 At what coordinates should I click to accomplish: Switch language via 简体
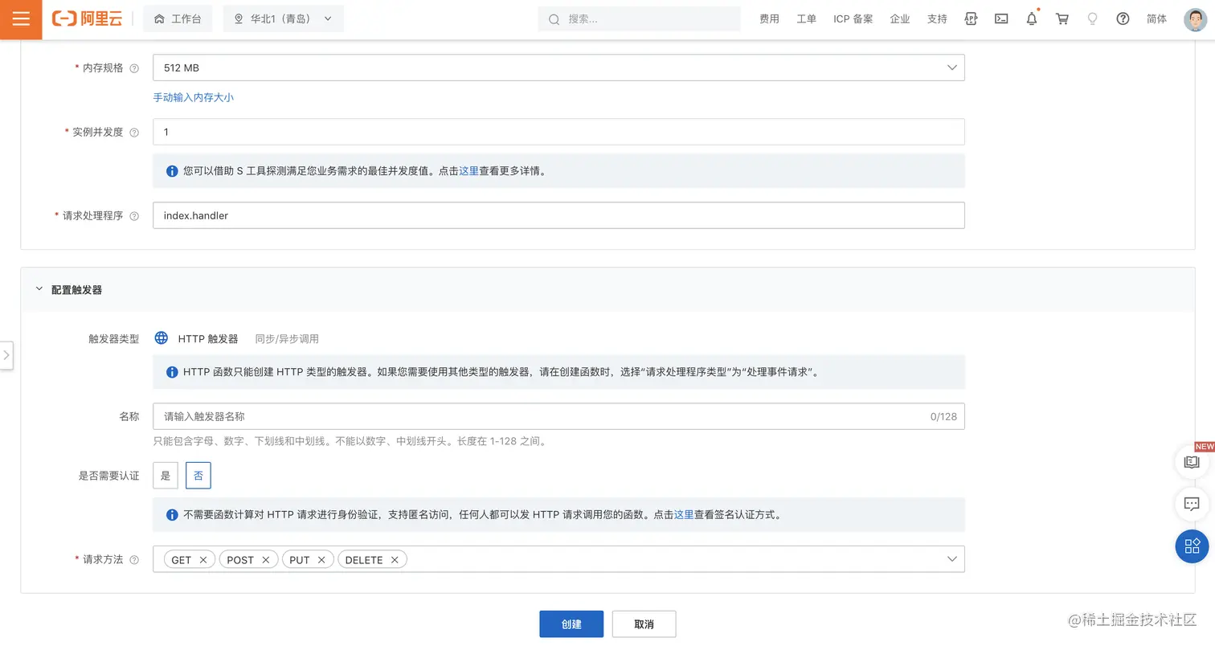pos(1157,19)
